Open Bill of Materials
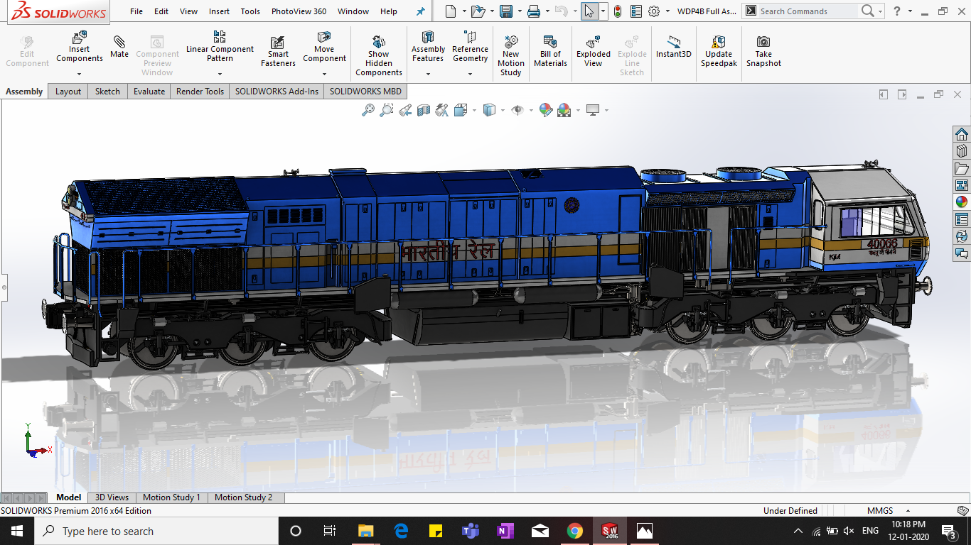 tap(550, 51)
